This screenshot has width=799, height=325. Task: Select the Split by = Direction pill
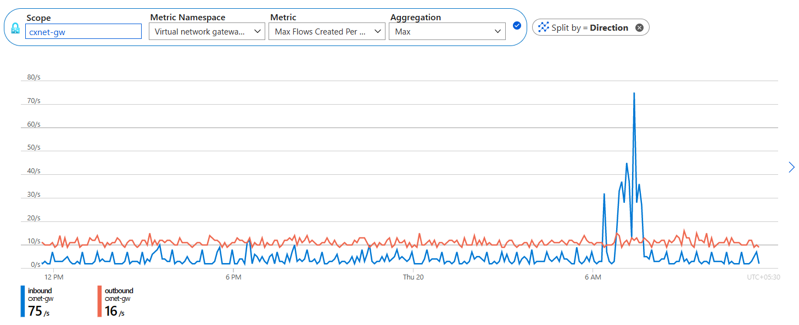tap(590, 27)
